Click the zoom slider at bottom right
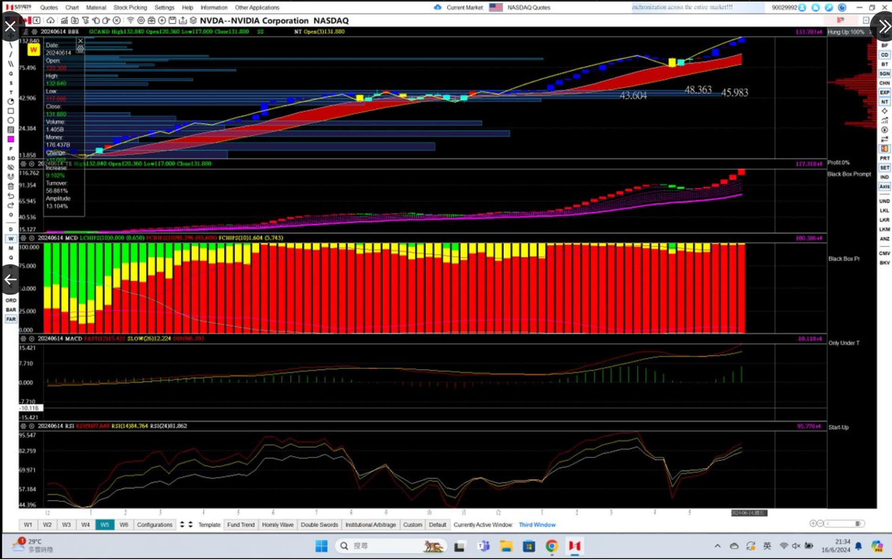 pyautogui.click(x=844, y=524)
